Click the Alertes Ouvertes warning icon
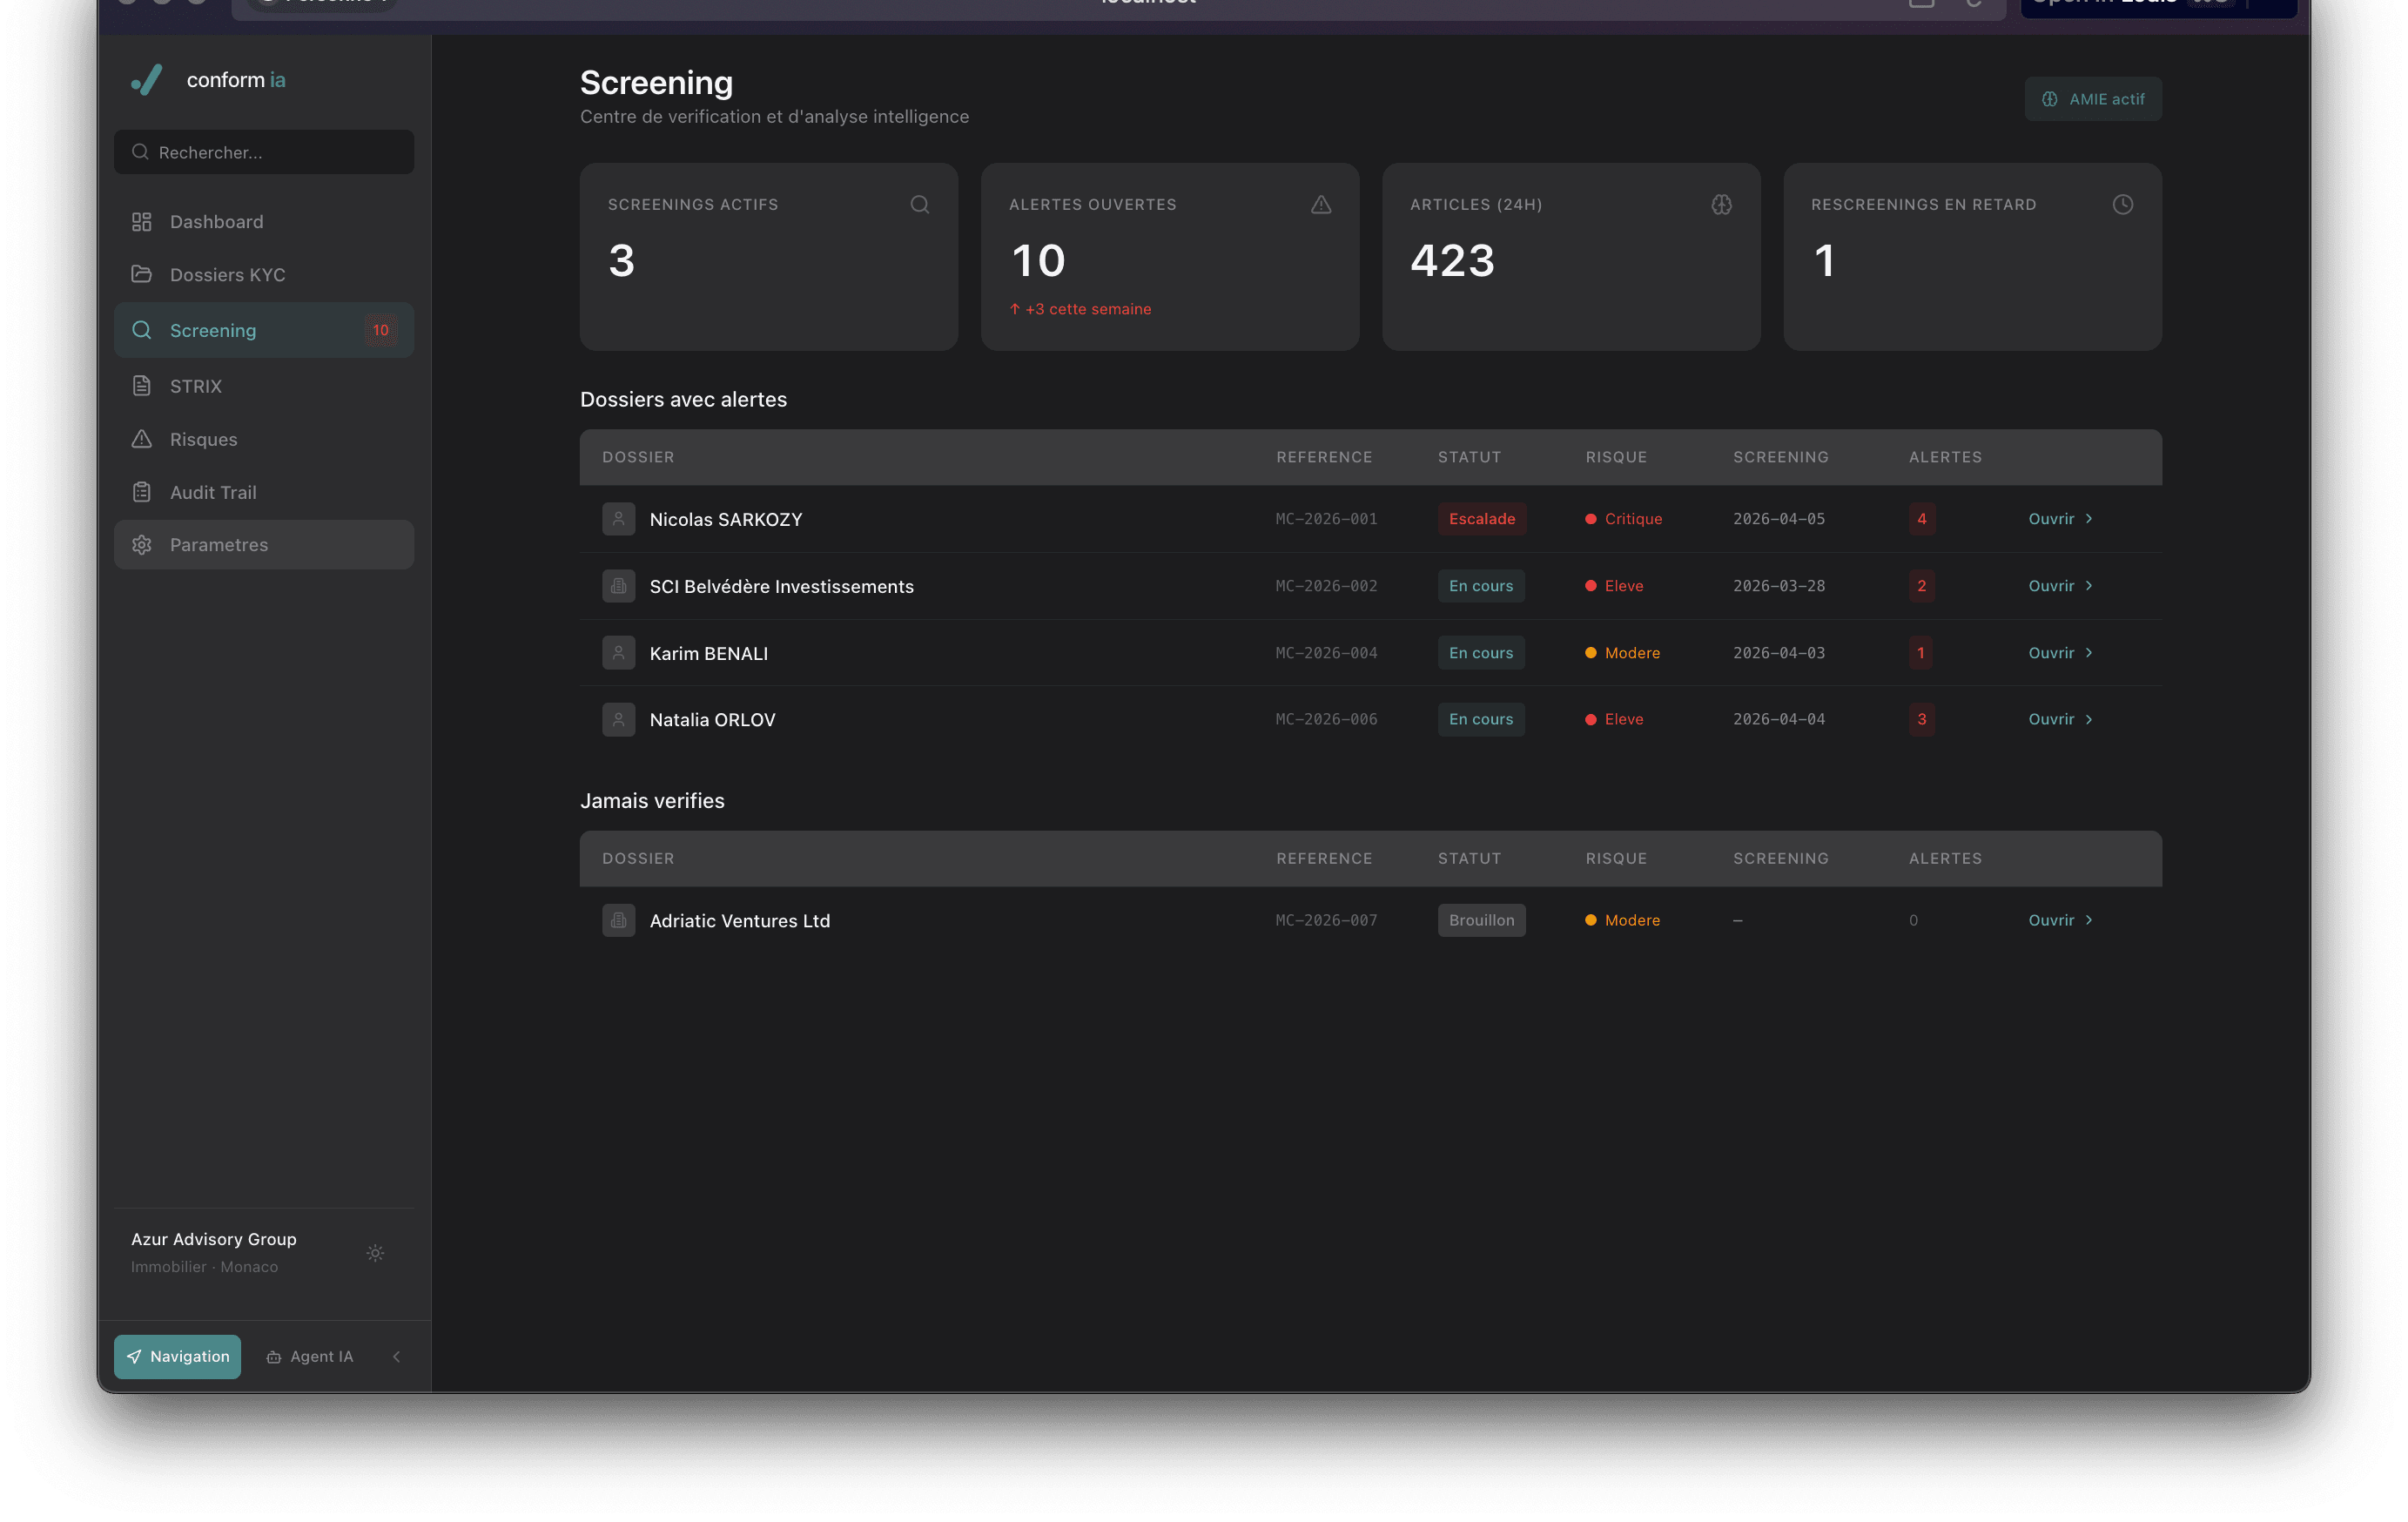 coord(1321,204)
